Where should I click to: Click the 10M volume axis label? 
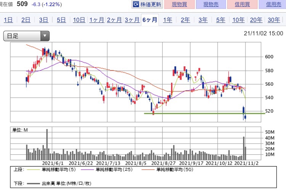pyautogui.click(x=270, y=155)
